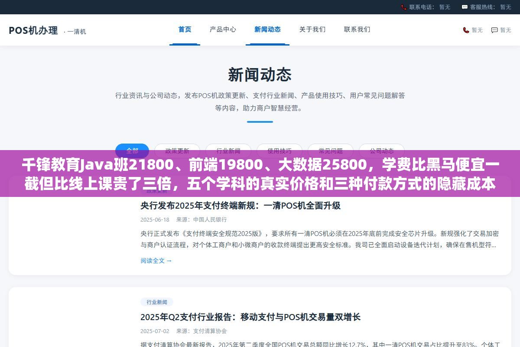Image resolution: width=520 pixels, height=347 pixels.
Task: Open the 产品中心 menu
Action: tap(223, 29)
